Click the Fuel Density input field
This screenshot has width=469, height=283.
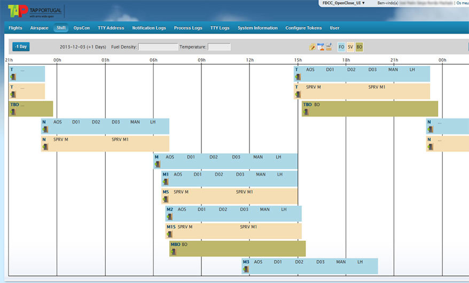(x=158, y=47)
